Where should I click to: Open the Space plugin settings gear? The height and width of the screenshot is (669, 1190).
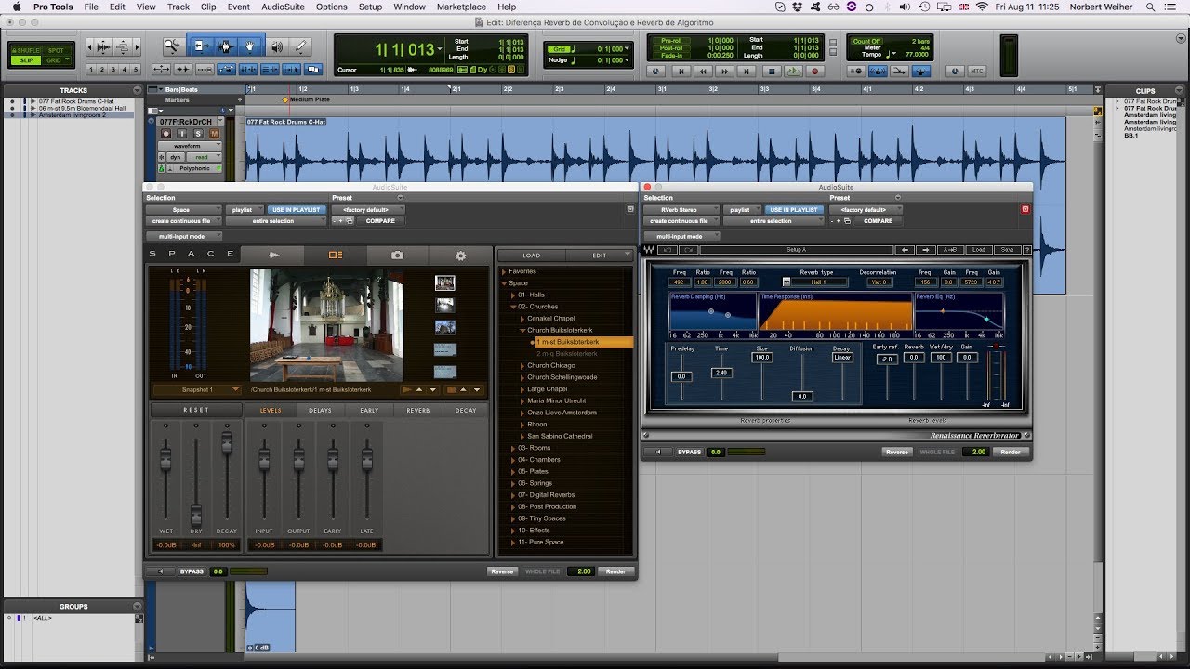click(460, 255)
